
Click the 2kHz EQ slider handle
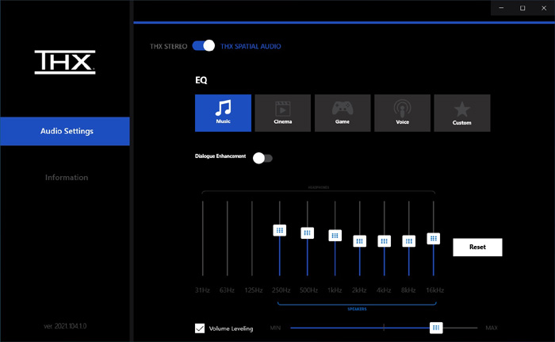pos(359,240)
